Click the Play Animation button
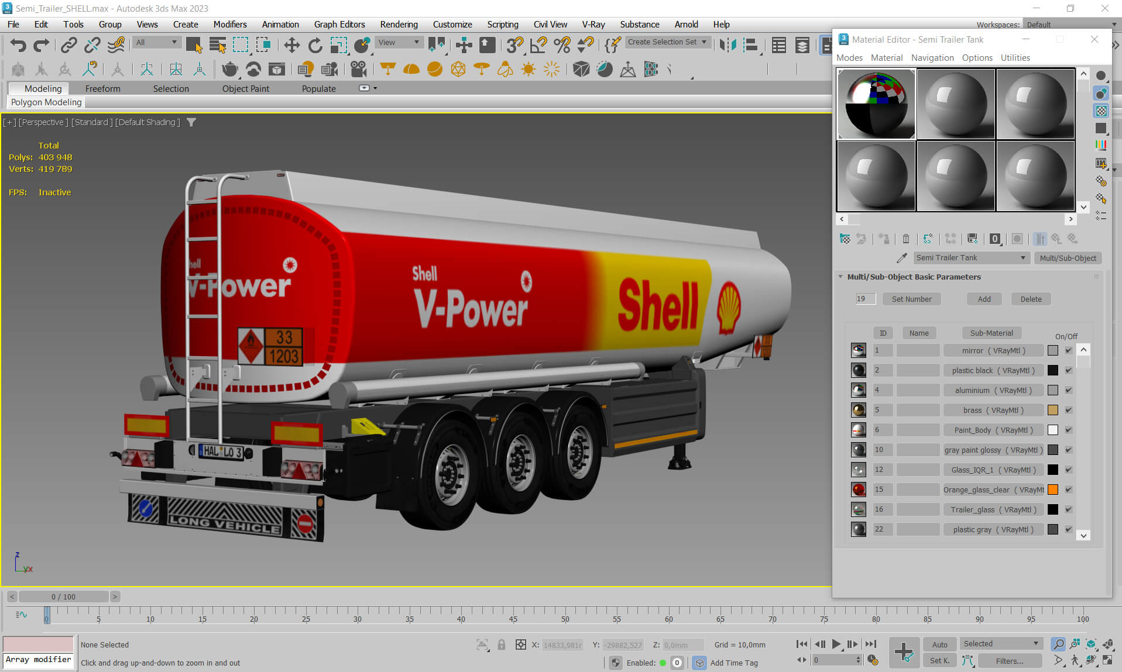Viewport: 1122px width, 672px height. pos(836,644)
